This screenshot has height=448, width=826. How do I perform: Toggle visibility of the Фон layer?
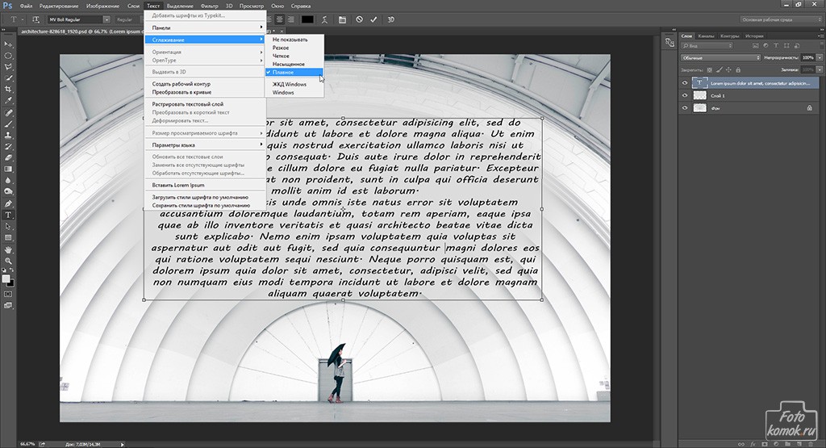(685, 107)
